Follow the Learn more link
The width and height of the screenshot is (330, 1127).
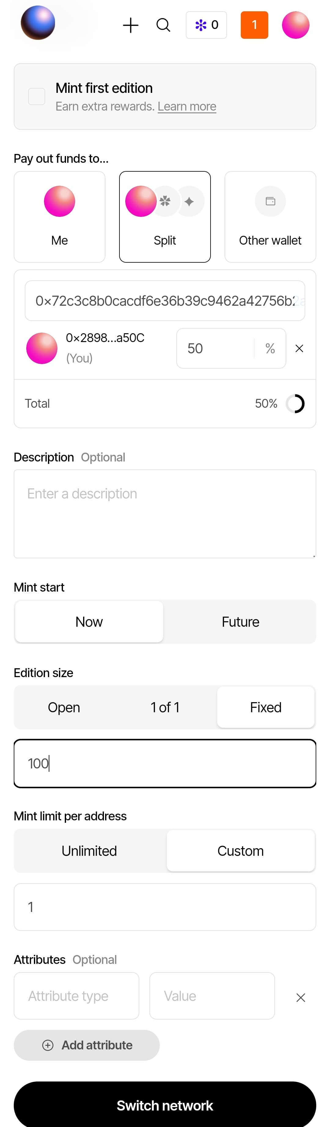(187, 106)
